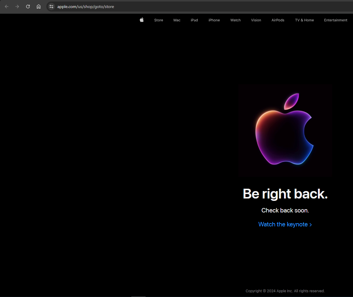This screenshot has width=353, height=297.
Task: Open the TV & Home nav item
Action: pos(304,20)
